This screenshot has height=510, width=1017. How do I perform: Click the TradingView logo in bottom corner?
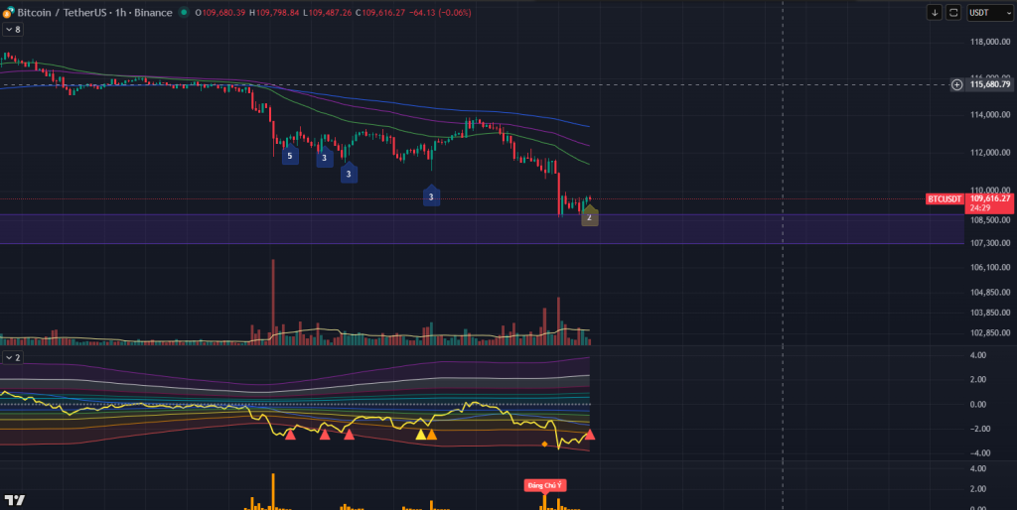pyautogui.click(x=14, y=500)
